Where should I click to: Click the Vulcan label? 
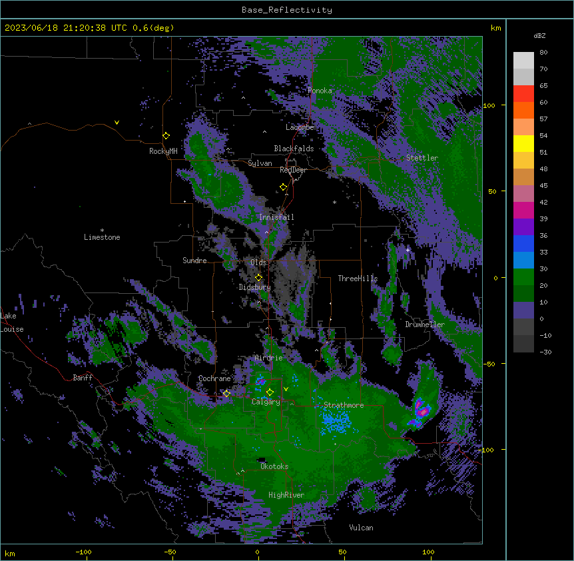tap(361, 528)
